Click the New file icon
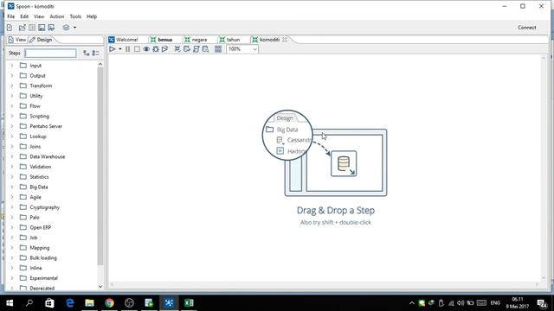The height and width of the screenshot is (311, 554). (x=10, y=28)
